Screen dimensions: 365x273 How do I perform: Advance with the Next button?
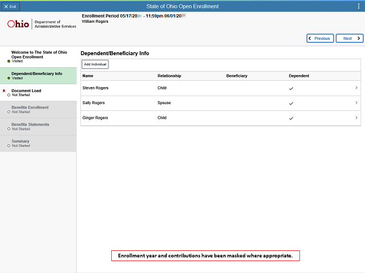(350, 38)
